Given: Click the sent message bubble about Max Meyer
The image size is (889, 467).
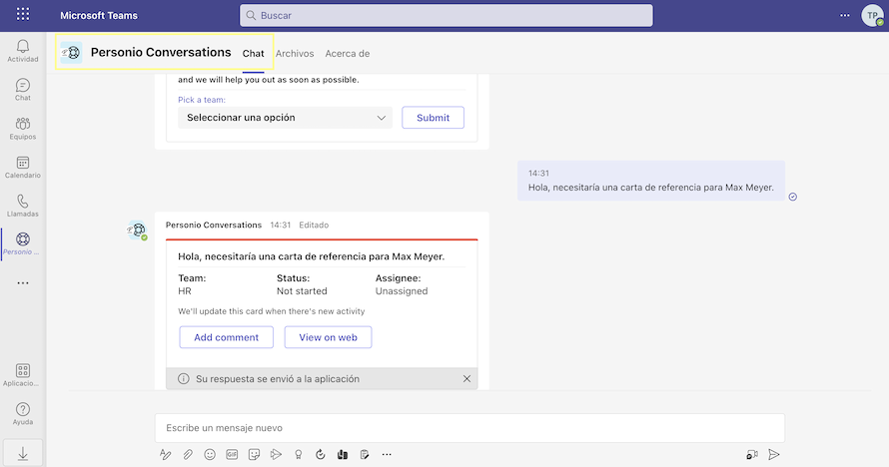Looking at the screenshot, I should click(x=651, y=181).
